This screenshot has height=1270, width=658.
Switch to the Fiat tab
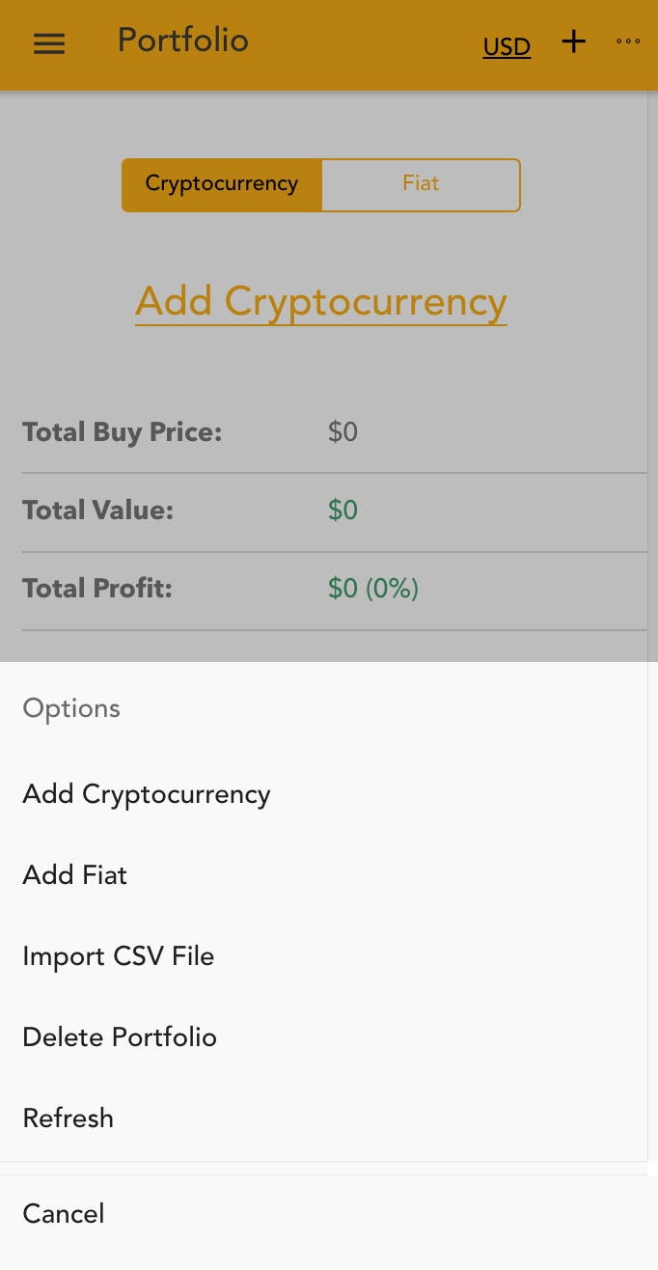pyautogui.click(x=421, y=184)
